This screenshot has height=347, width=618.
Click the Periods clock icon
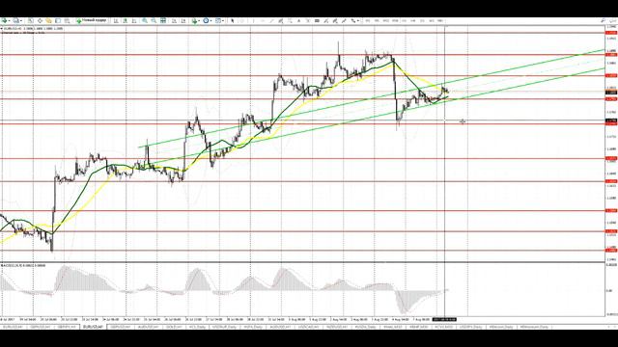[x=206, y=20]
